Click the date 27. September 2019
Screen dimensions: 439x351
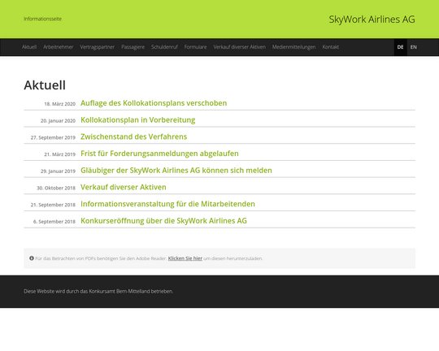[53, 137]
